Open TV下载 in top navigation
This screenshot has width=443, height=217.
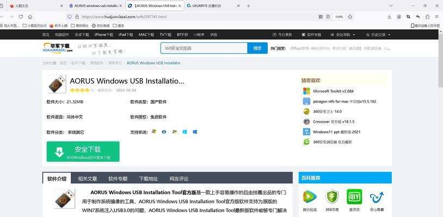click(x=165, y=35)
